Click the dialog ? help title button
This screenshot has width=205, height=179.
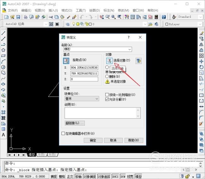(x=128, y=37)
